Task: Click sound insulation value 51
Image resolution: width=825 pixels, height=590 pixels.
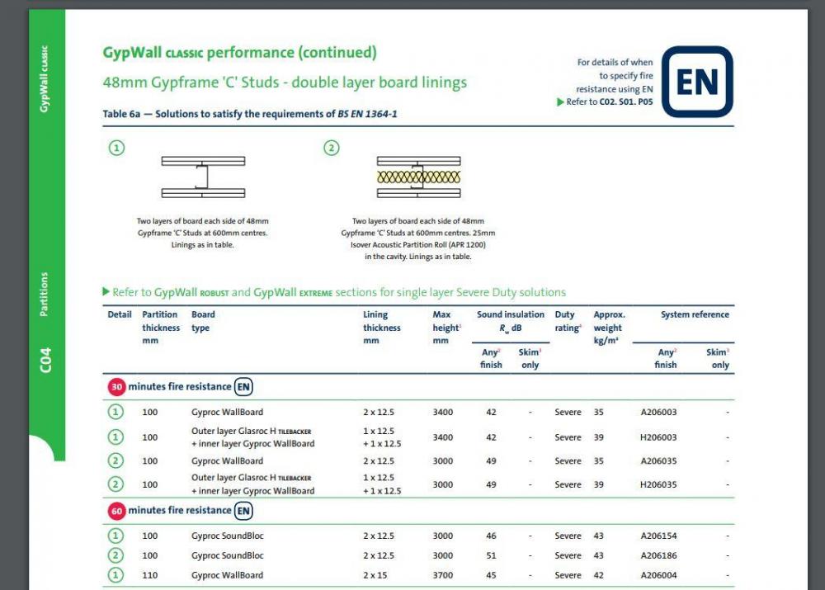Action: pos(491,556)
